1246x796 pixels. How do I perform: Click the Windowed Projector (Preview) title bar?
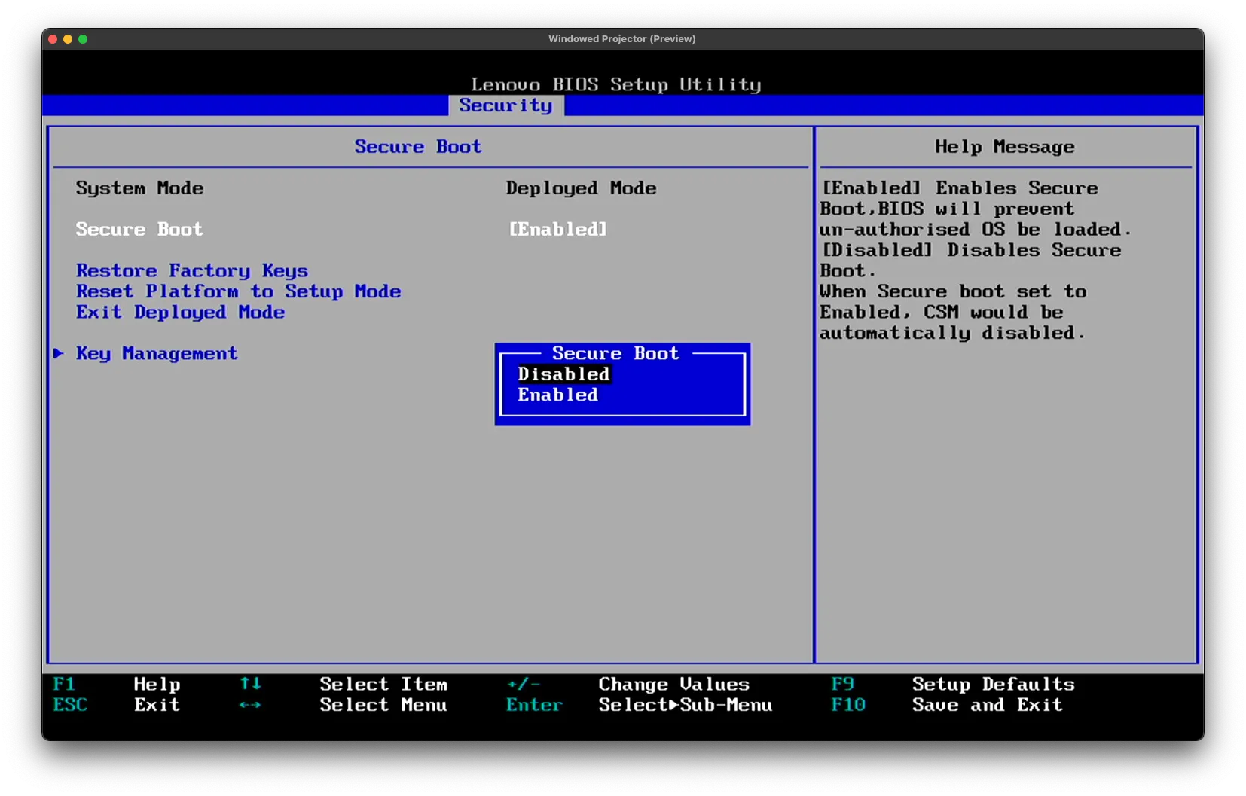click(x=622, y=39)
